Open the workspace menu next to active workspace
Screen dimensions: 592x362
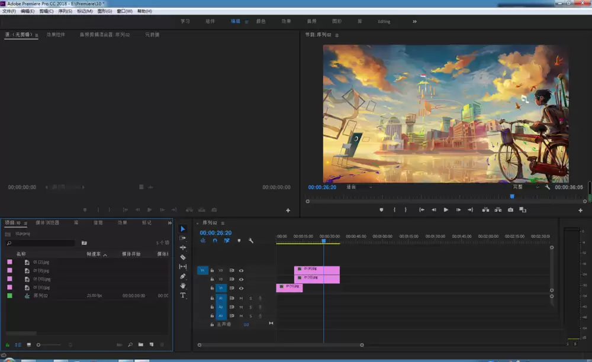(246, 22)
